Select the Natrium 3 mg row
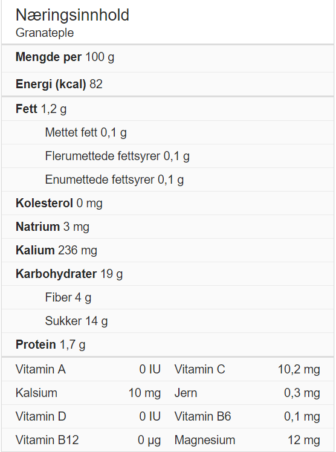 (168, 227)
